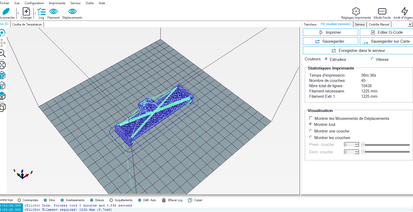The width and height of the screenshot is (413, 212).
Task: Open the Configuration menu
Action: click(x=34, y=3)
